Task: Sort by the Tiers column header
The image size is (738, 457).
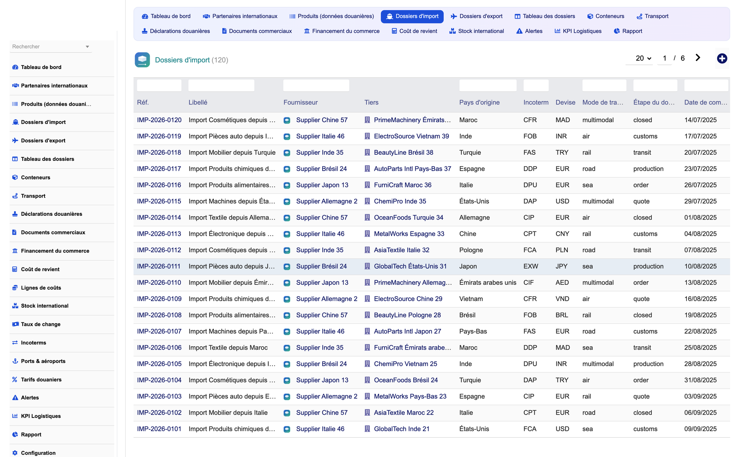Action: tap(371, 102)
